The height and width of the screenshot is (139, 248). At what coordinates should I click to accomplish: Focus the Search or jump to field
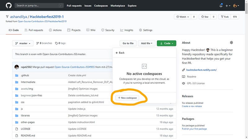39,6
